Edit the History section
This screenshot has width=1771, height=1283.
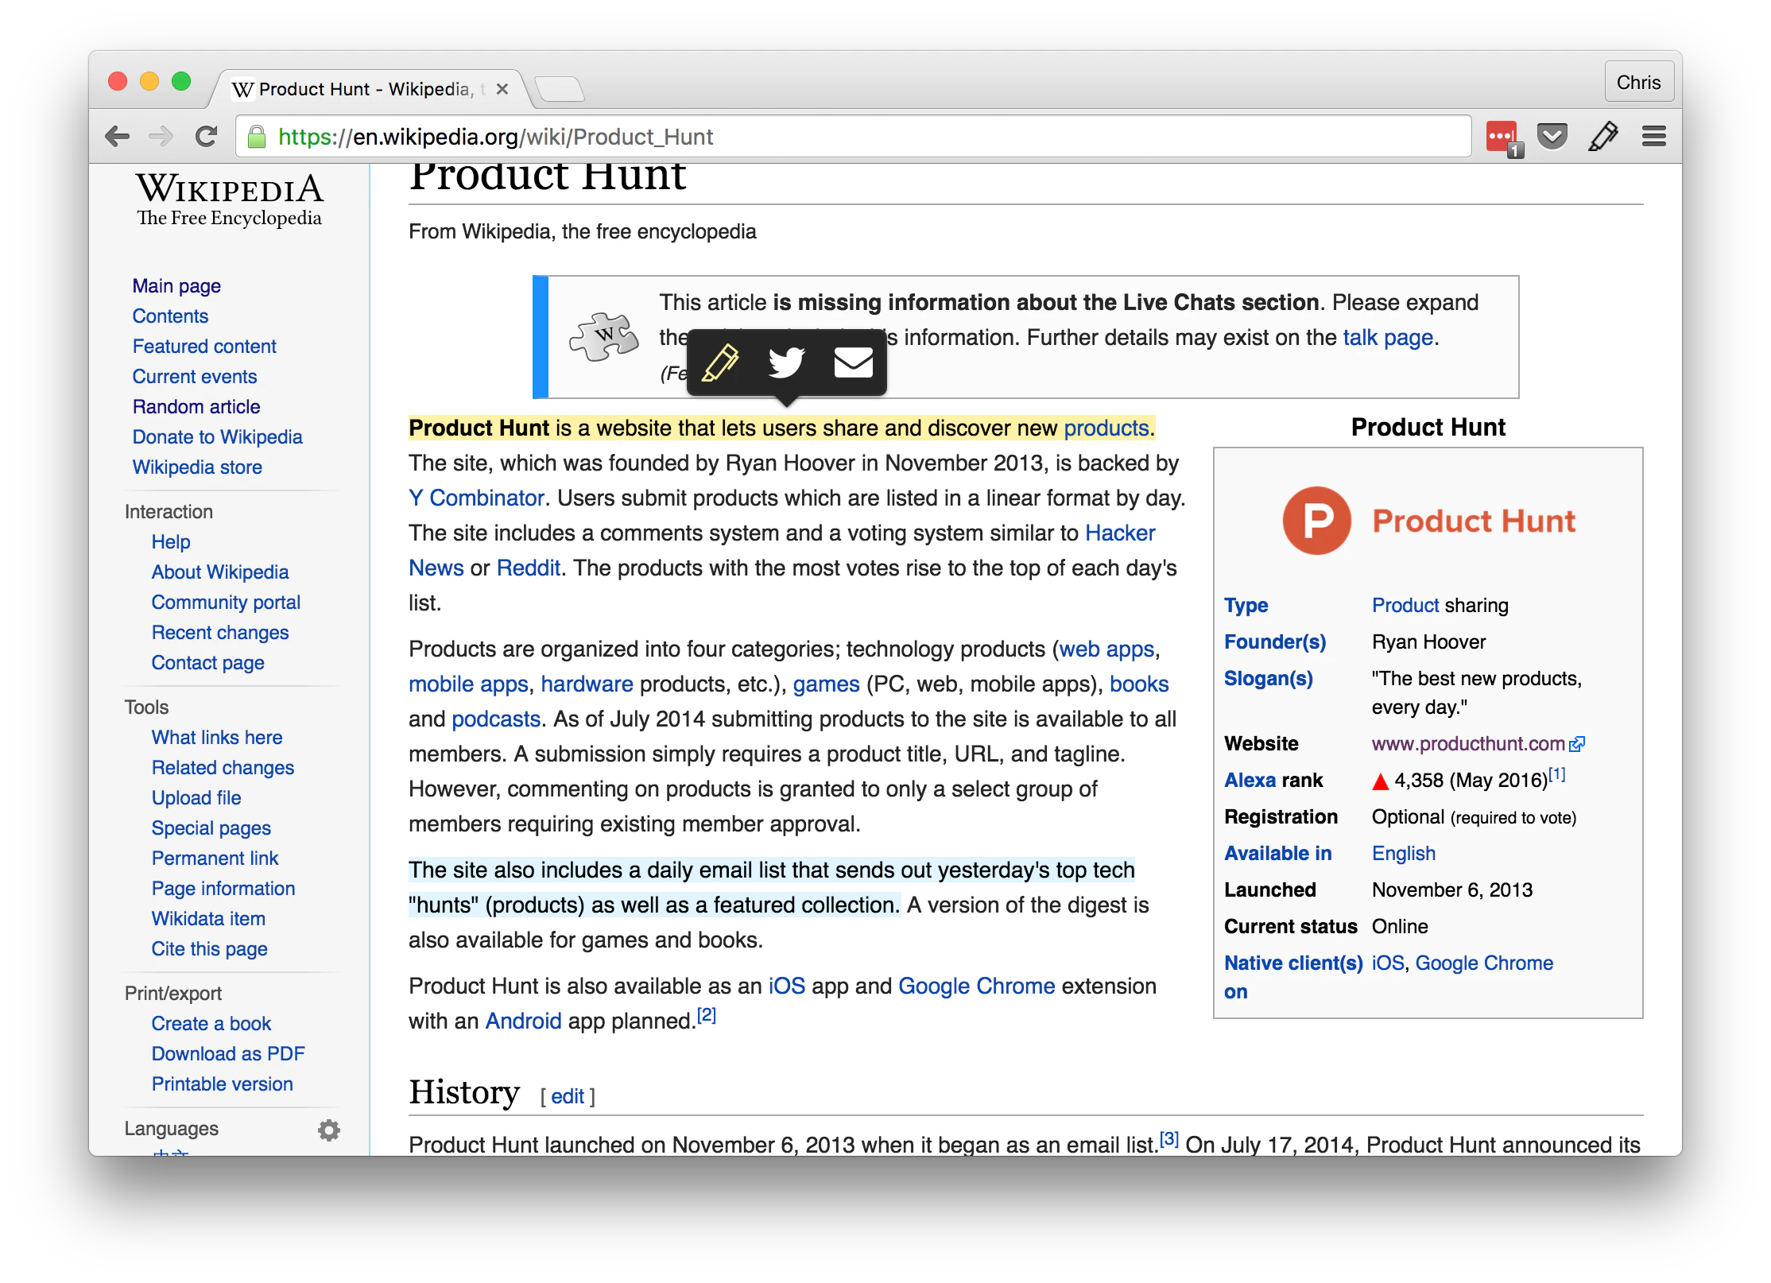(x=568, y=1097)
